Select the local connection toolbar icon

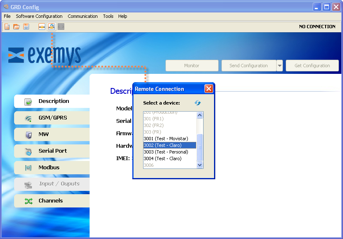click(42, 26)
